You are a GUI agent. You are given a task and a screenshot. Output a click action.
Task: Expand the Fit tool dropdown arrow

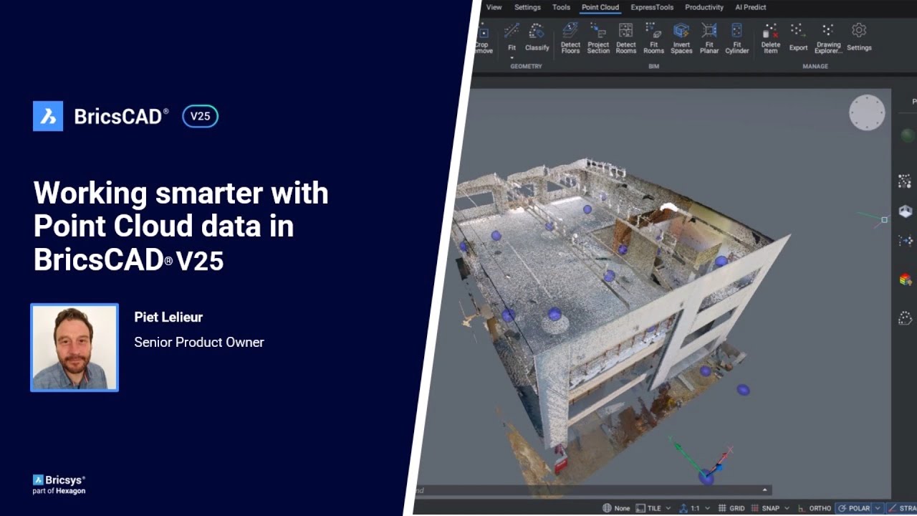click(x=512, y=58)
